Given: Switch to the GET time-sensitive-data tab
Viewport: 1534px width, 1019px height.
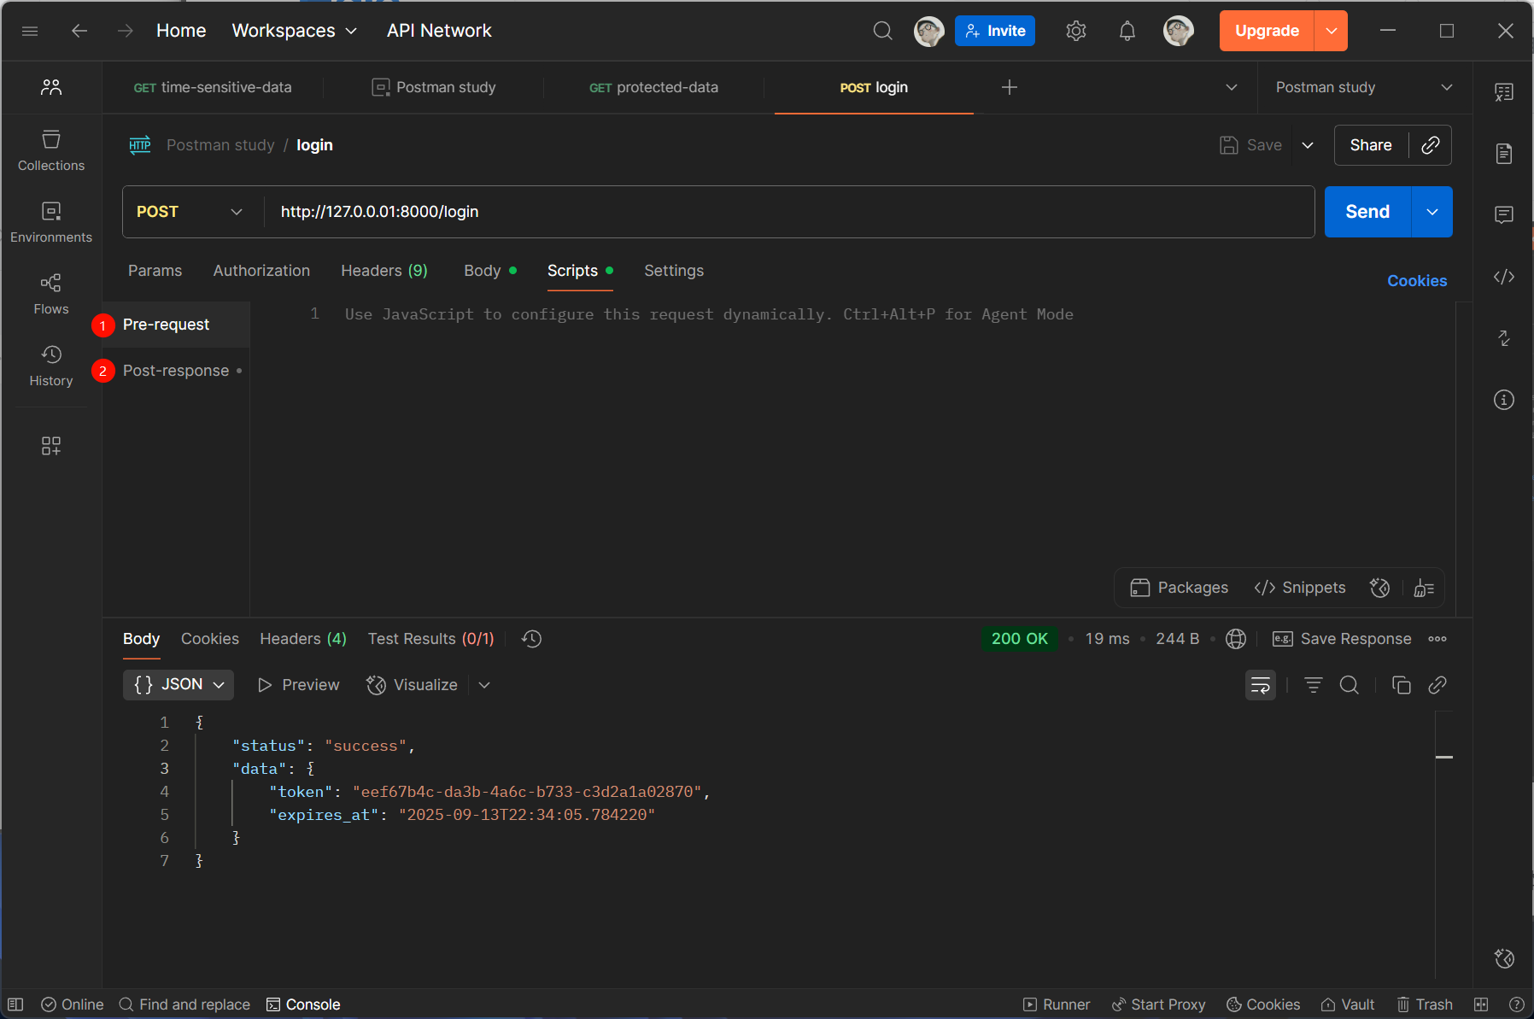Looking at the screenshot, I should 213,87.
